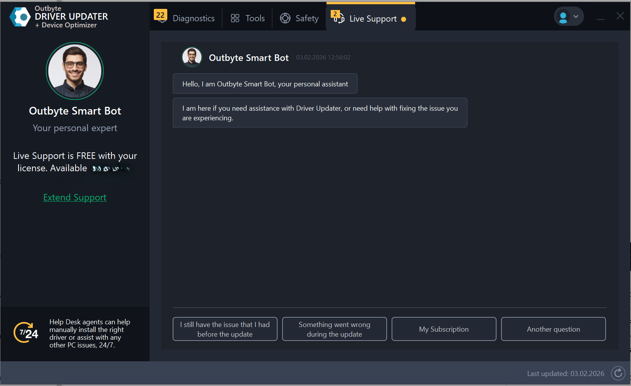Click the large Smart Bot profile photo
631x386 pixels.
click(75, 71)
